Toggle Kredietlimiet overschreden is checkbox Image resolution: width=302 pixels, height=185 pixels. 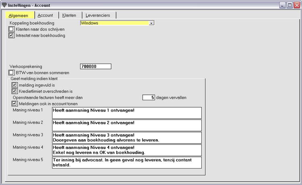point(14,91)
